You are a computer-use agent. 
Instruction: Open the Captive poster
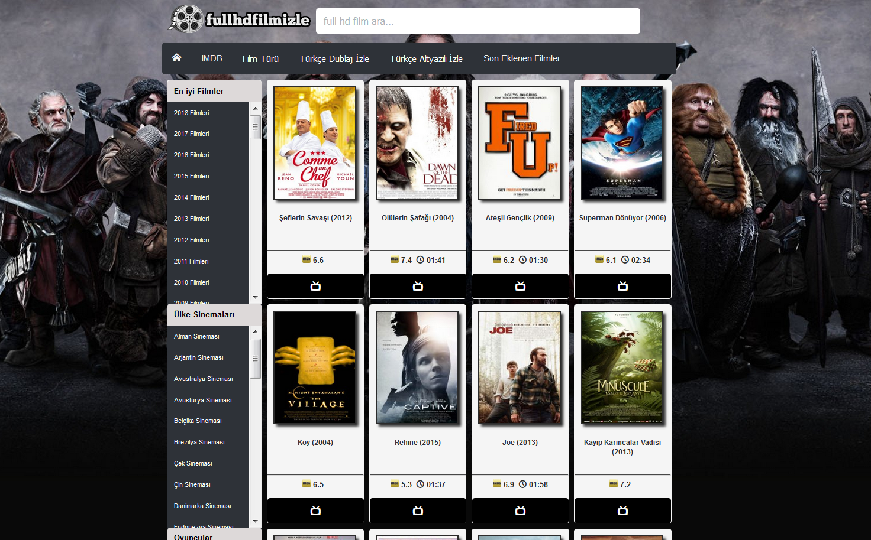pyautogui.click(x=417, y=367)
